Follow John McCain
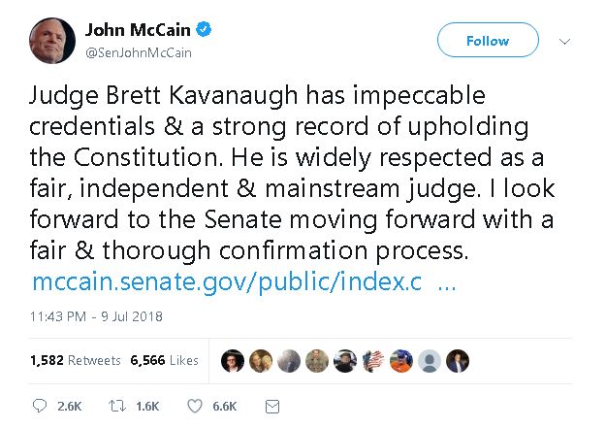 click(x=487, y=41)
